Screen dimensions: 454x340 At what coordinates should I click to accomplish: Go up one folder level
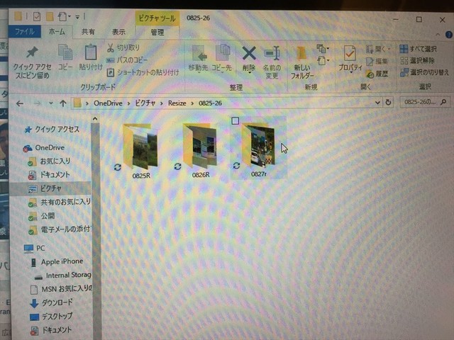pyautogui.click(x=63, y=103)
